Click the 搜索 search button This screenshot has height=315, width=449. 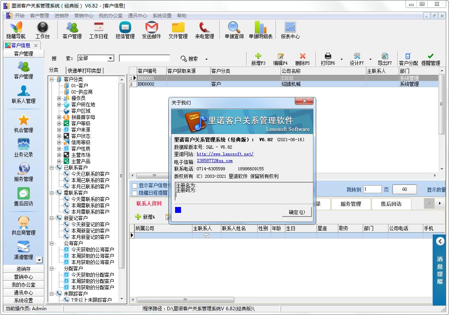(x=189, y=59)
